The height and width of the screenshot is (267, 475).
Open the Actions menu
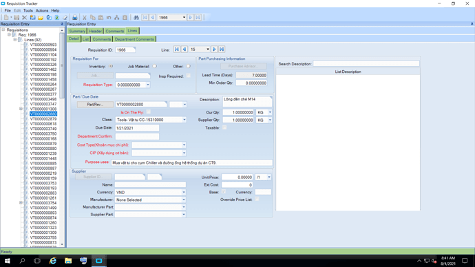(x=42, y=10)
